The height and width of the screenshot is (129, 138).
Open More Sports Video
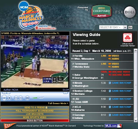click(35, 117)
